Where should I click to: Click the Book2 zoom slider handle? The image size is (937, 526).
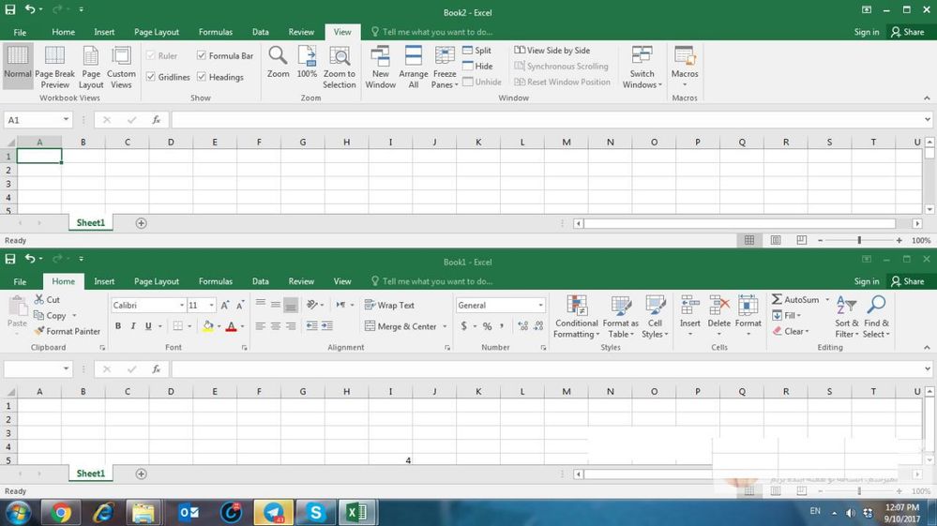click(859, 240)
